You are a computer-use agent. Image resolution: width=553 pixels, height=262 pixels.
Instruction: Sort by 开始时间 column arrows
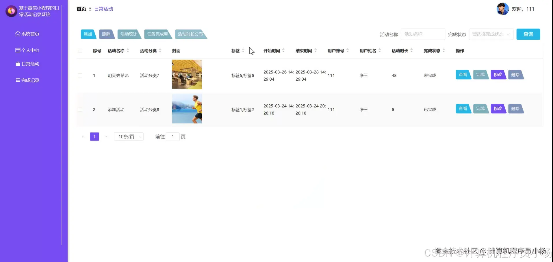point(283,51)
